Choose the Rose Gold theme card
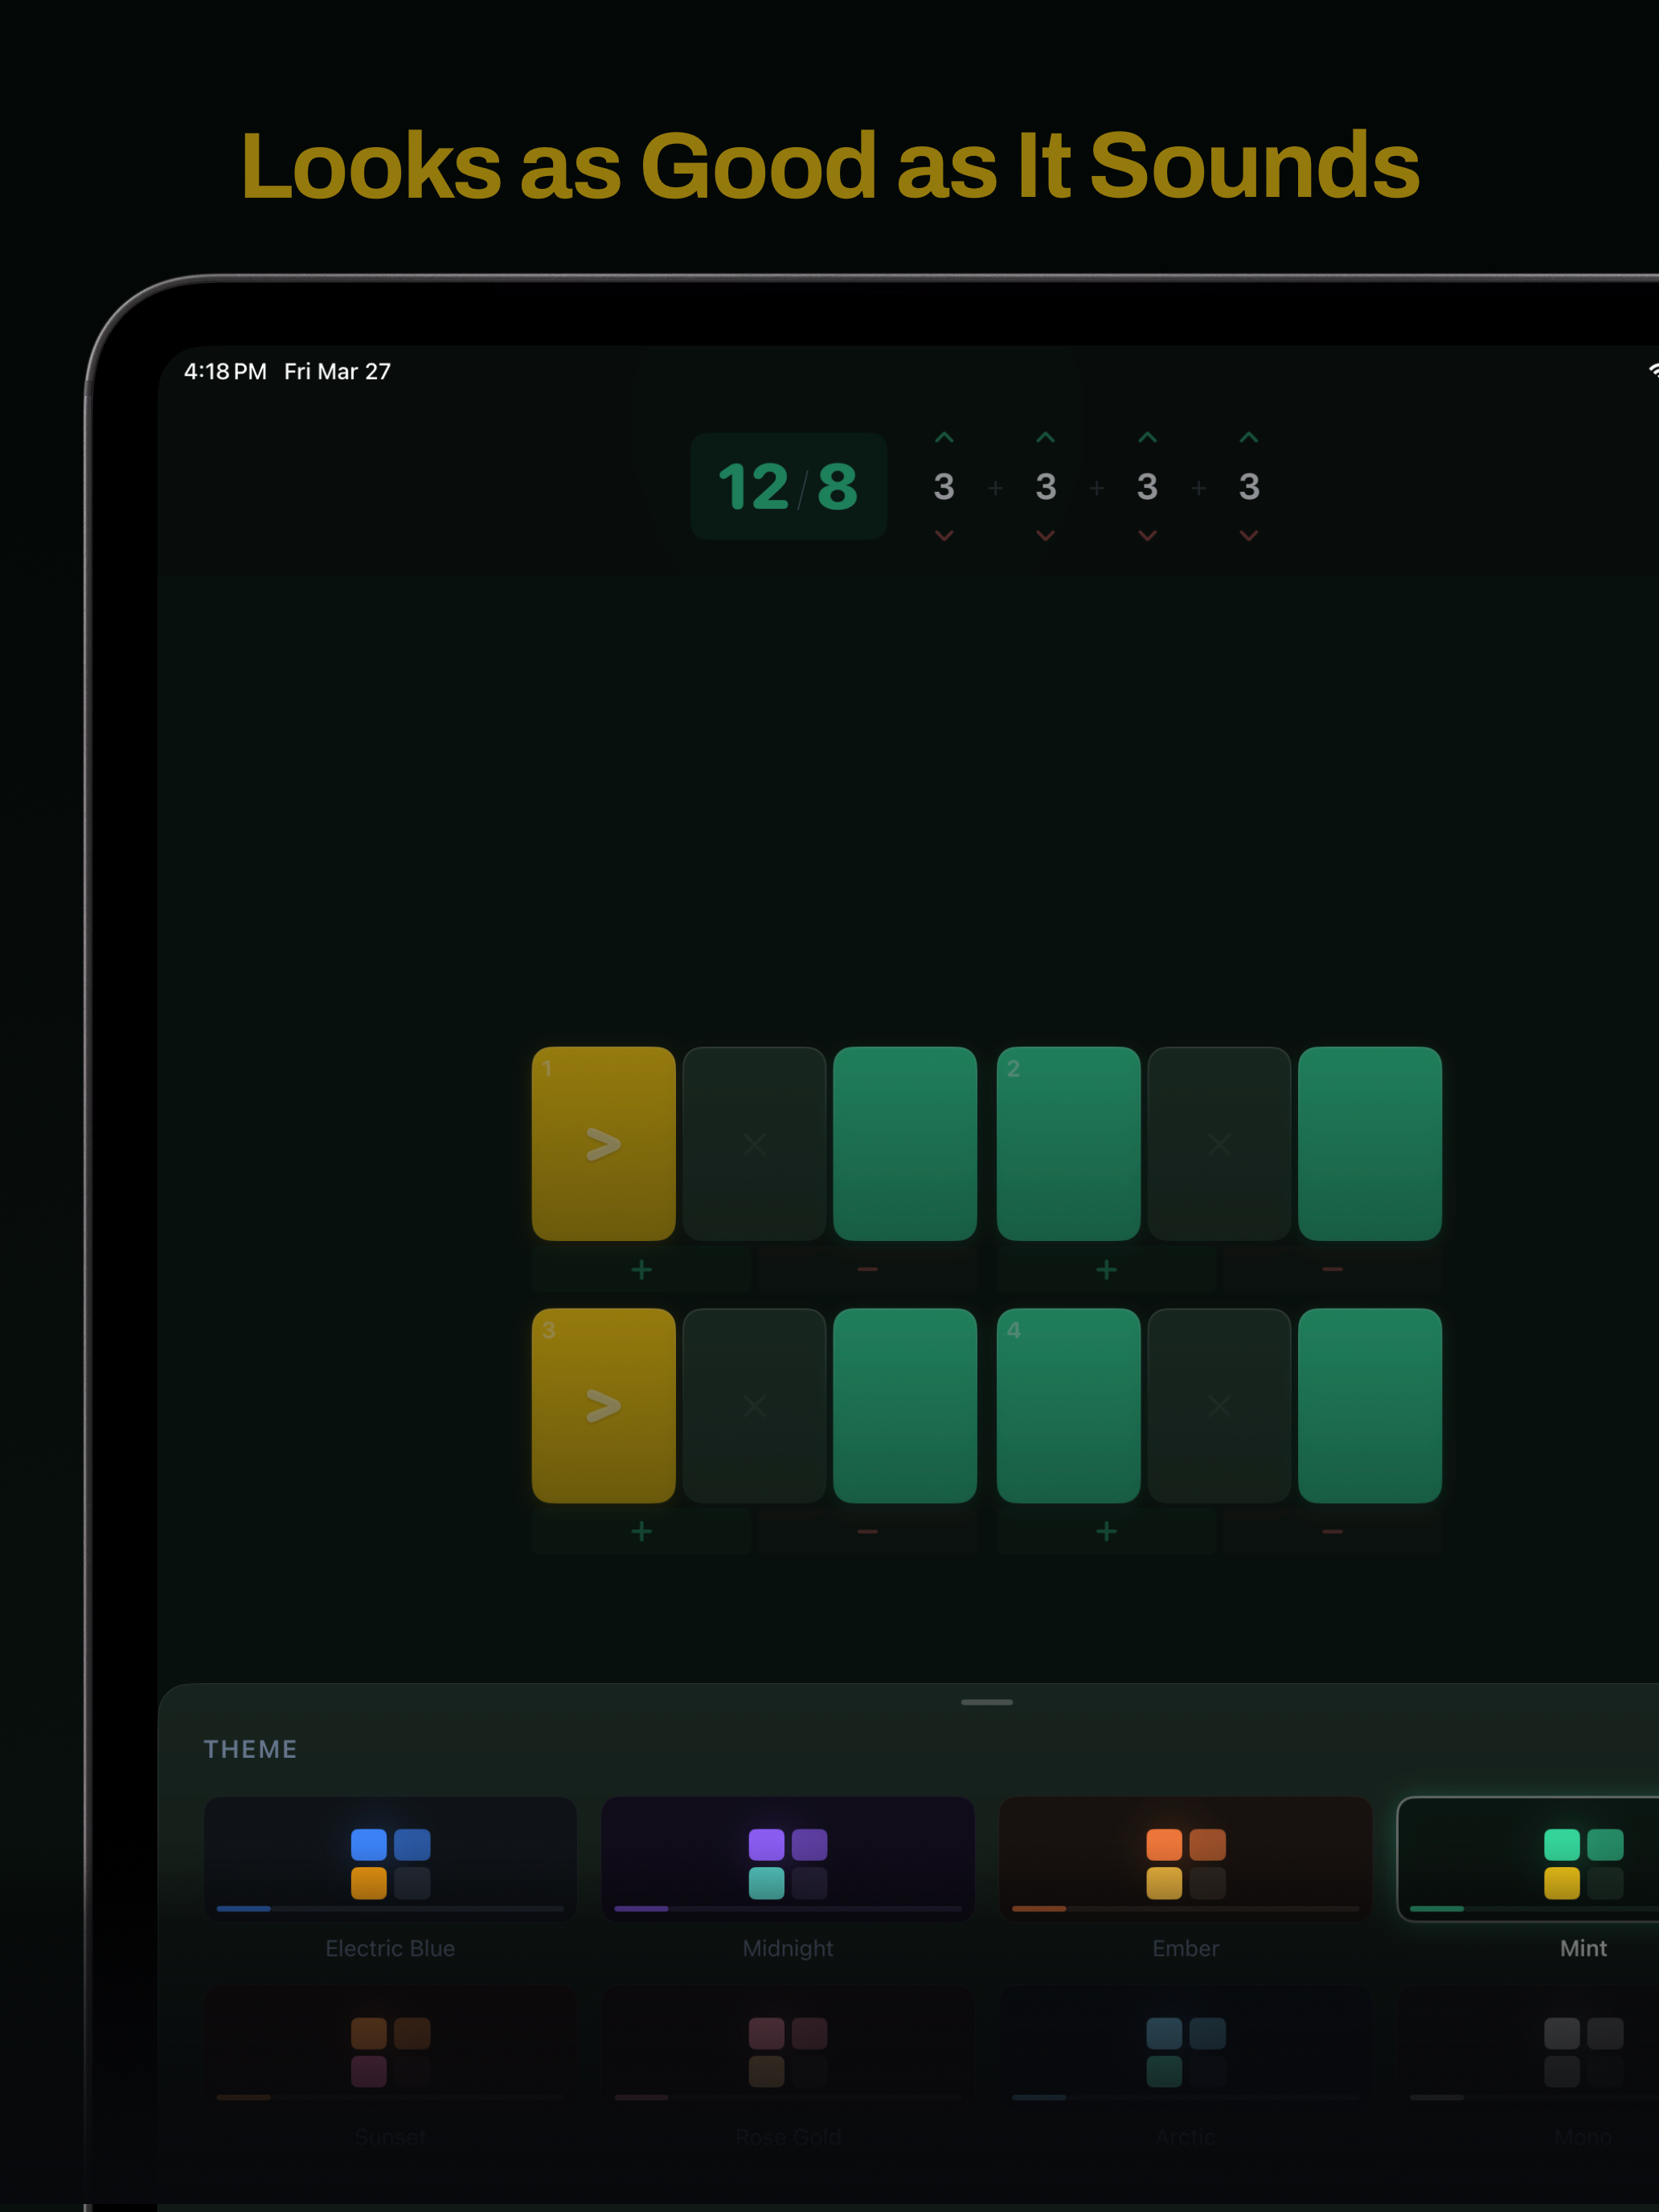Screen dimensions: 1659x2212 [788, 2048]
